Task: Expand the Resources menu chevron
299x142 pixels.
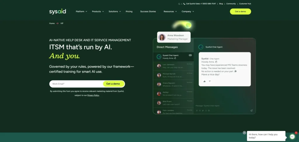Action: 176,11
